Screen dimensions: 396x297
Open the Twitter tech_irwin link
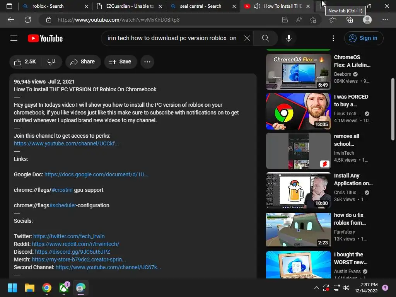click(x=69, y=236)
